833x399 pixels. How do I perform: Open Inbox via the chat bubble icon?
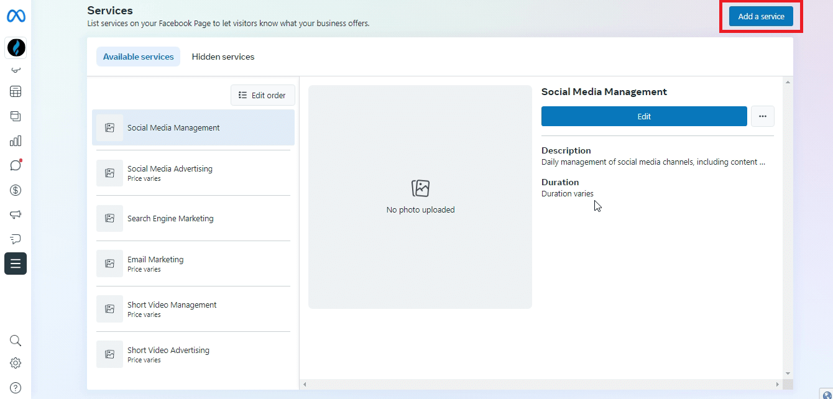16,165
